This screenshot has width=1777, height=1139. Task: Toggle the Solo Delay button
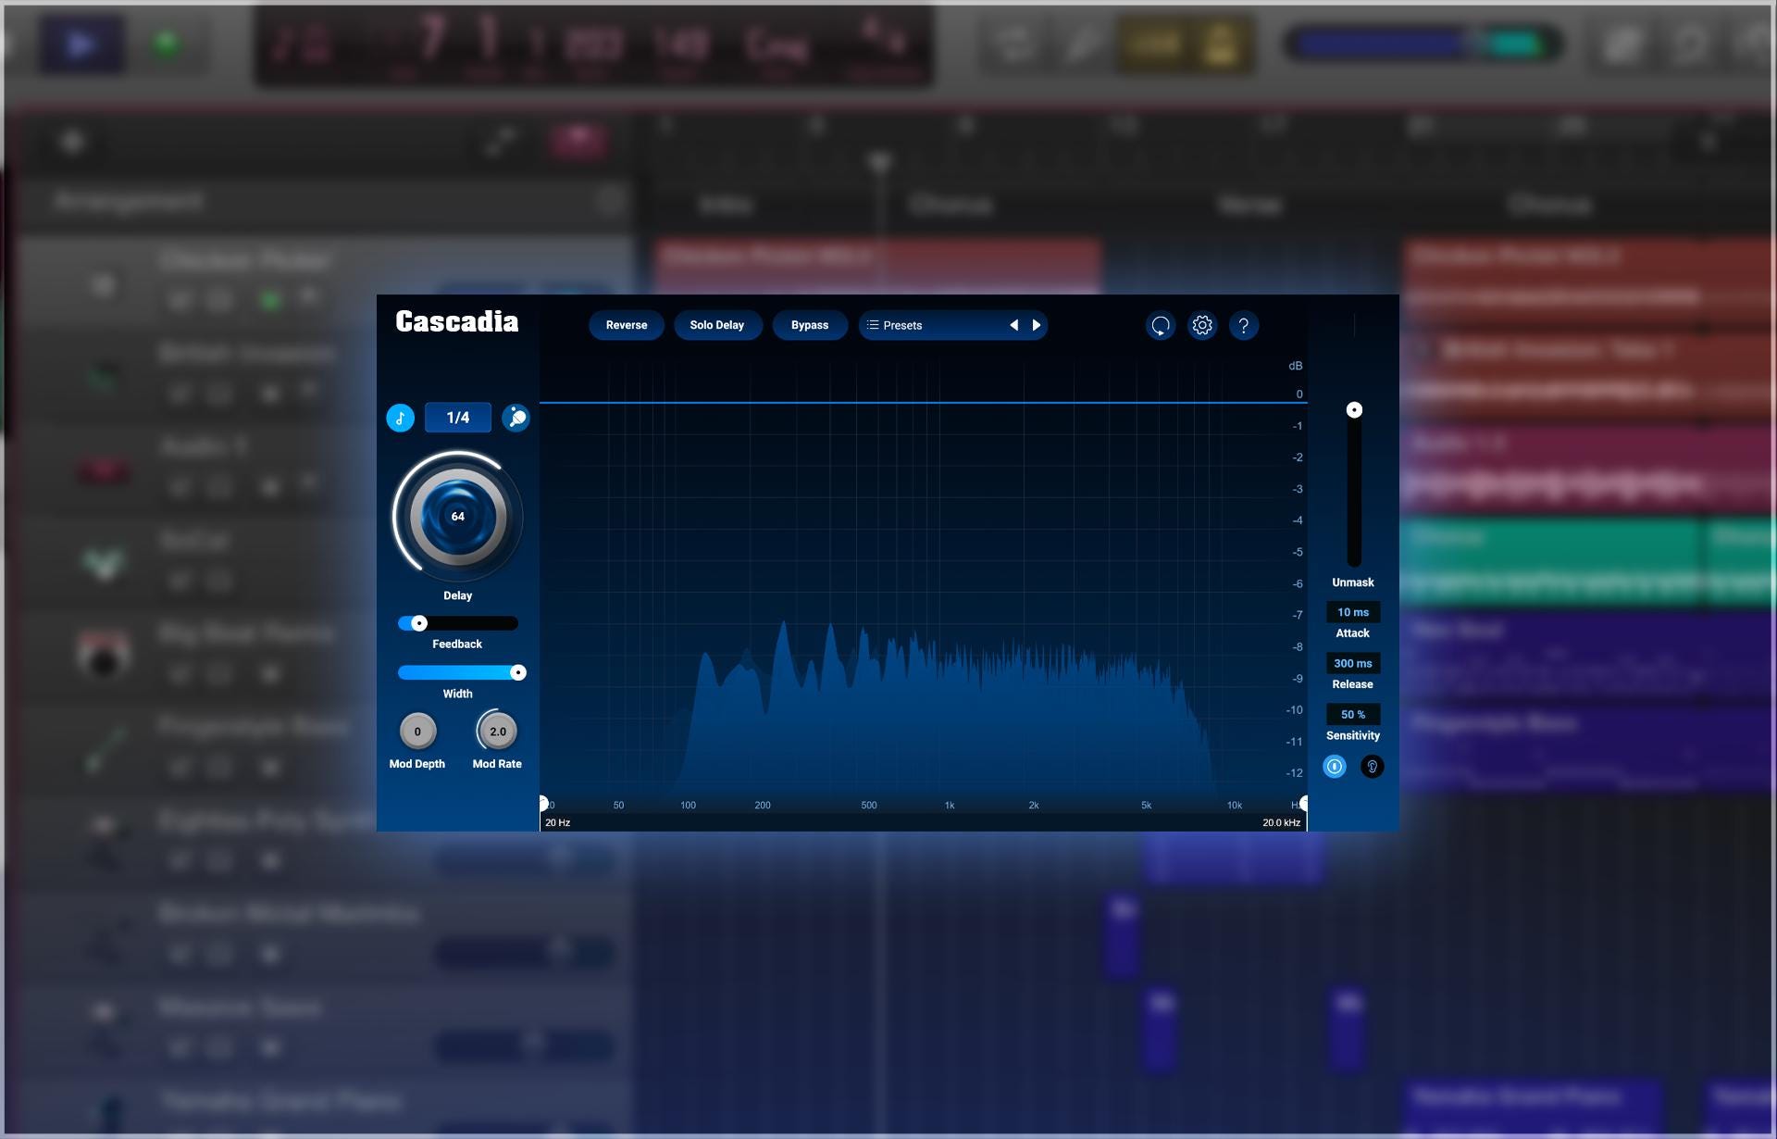tap(717, 325)
